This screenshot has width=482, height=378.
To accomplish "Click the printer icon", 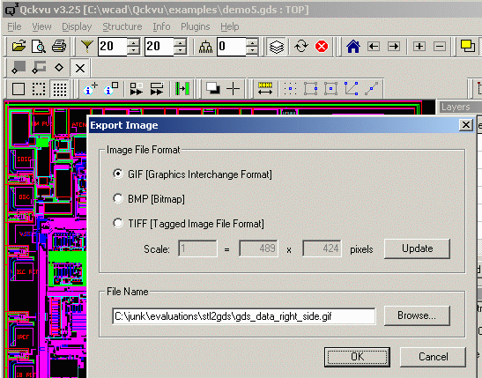I will [59, 47].
